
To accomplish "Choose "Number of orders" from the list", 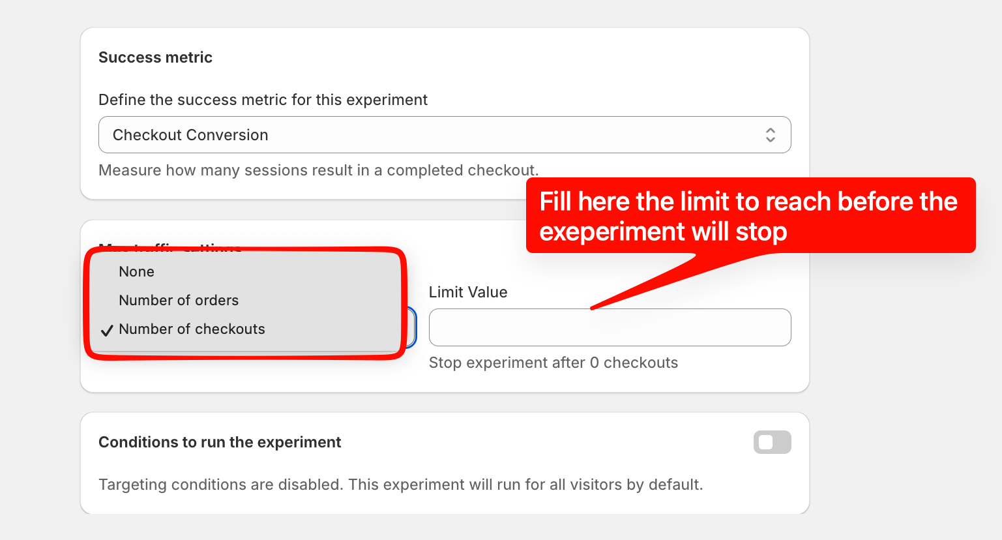I will (179, 301).
